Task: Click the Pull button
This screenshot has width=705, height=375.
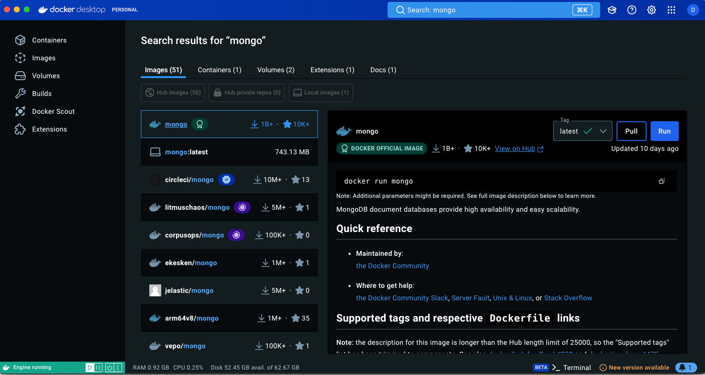Action: click(x=631, y=131)
